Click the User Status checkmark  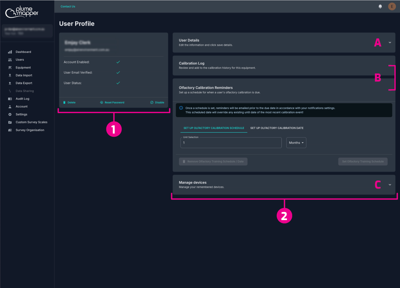click(x=118, y=83)
